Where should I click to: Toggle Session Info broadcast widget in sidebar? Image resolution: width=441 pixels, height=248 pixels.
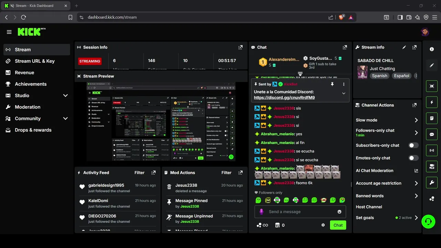(x=432, y=150)
